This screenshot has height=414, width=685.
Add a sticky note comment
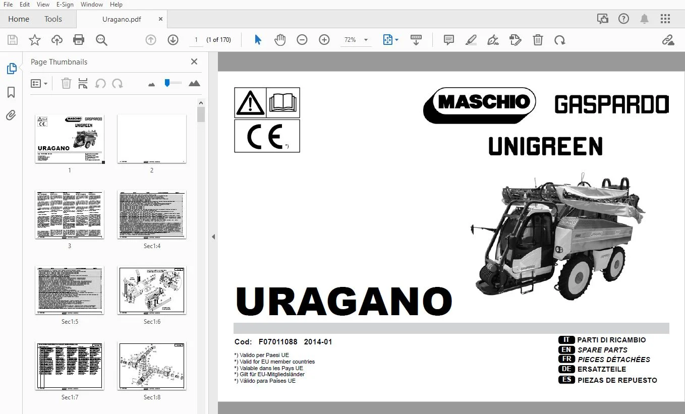click(x=449, y=40)
